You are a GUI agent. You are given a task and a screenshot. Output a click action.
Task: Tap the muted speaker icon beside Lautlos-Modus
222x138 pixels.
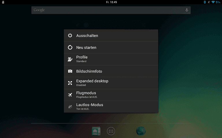(70, 107)
